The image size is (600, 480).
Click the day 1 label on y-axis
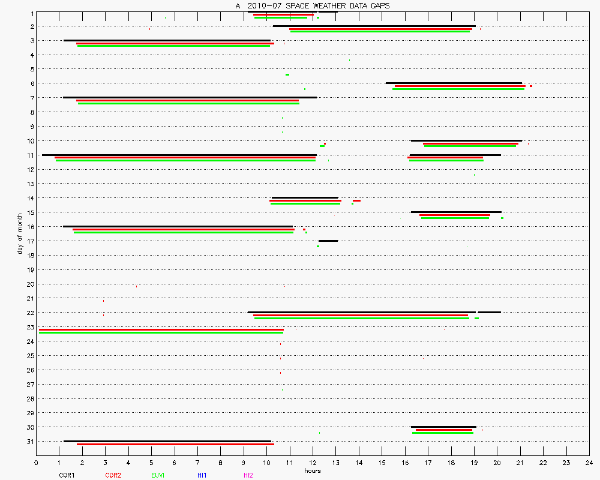pos(31,13)
